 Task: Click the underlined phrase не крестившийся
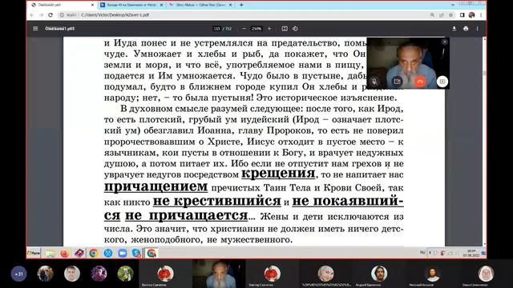(x=217, y=201)
